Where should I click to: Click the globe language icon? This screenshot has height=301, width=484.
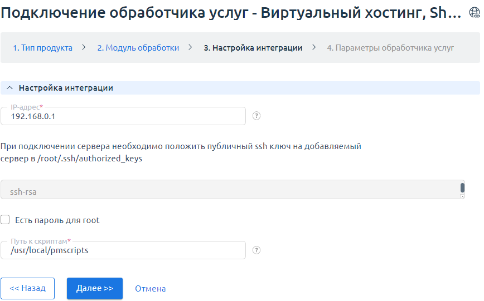474,13
